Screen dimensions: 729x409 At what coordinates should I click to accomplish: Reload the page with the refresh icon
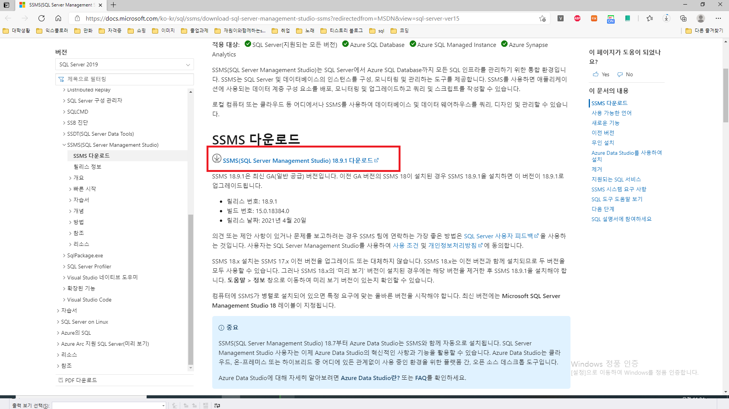[42, 18]
